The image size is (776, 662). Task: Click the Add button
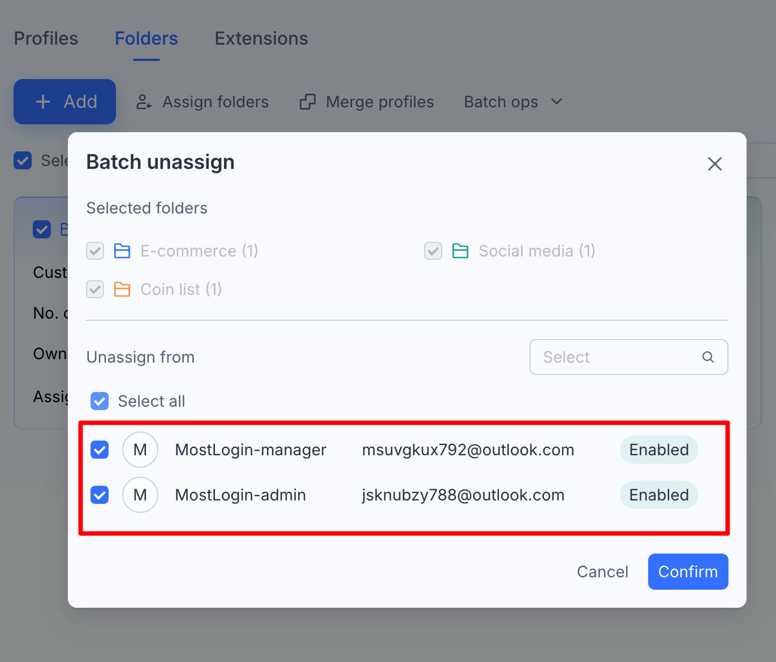(x=64, y=102)
